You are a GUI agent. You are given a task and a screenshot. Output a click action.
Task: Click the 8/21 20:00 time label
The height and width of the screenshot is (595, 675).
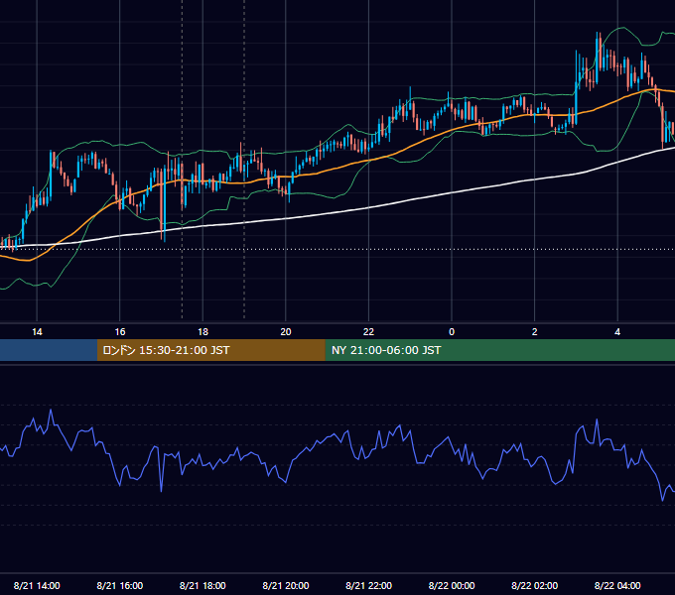[x=286, y=585]
